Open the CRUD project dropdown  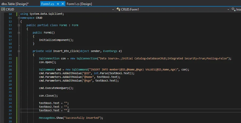(113, 10)
